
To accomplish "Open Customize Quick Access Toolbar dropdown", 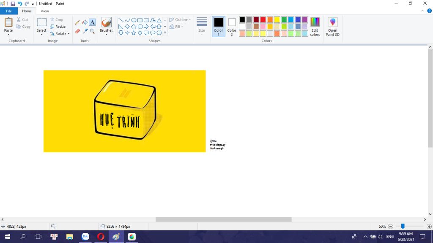I will (33, 4).
